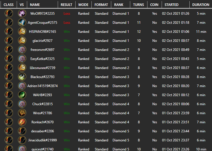The width and height of the screenshot is (212, 151).
Task: Click player class icon in Wrex#21786 row
Action: [9, 113]
